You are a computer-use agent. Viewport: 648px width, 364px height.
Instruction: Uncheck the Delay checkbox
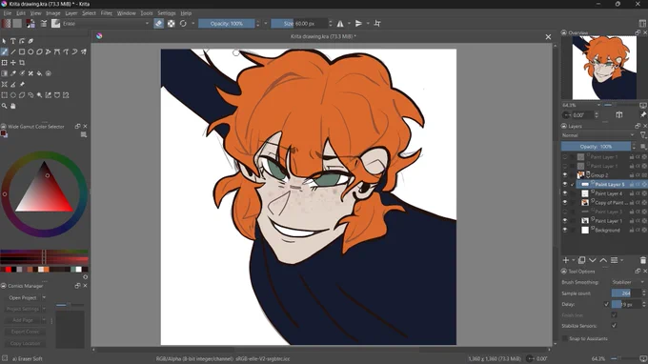pos(606,304)
